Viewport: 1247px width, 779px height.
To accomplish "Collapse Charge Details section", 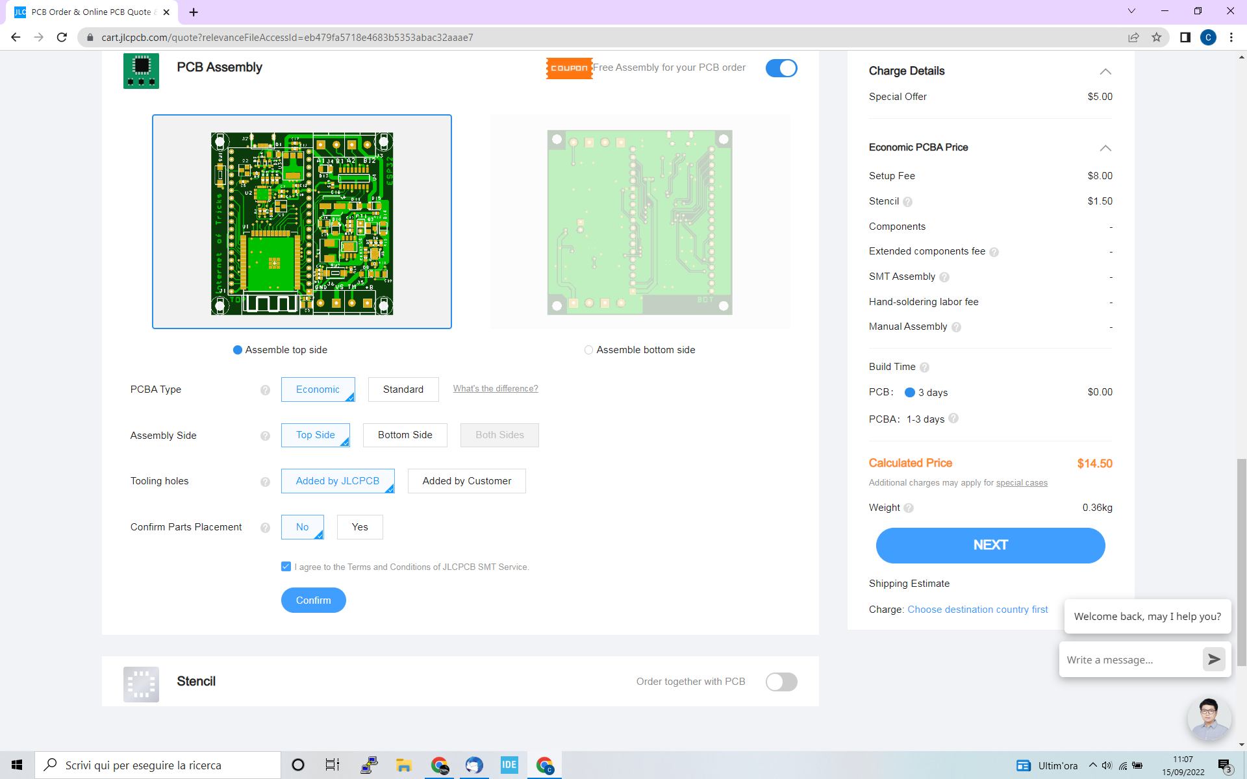I will point(1105,71).
